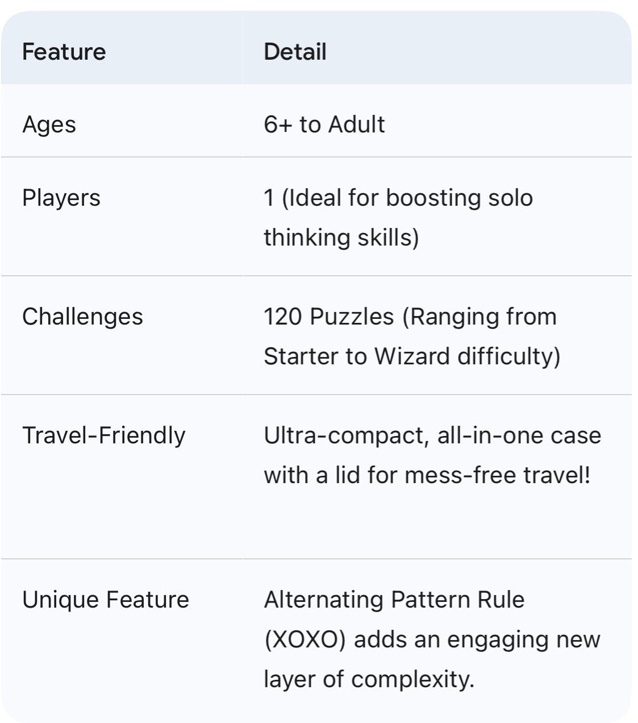
Task: Click the "Alternating Pattern Rule" text
Action: [x=394, y=600]
